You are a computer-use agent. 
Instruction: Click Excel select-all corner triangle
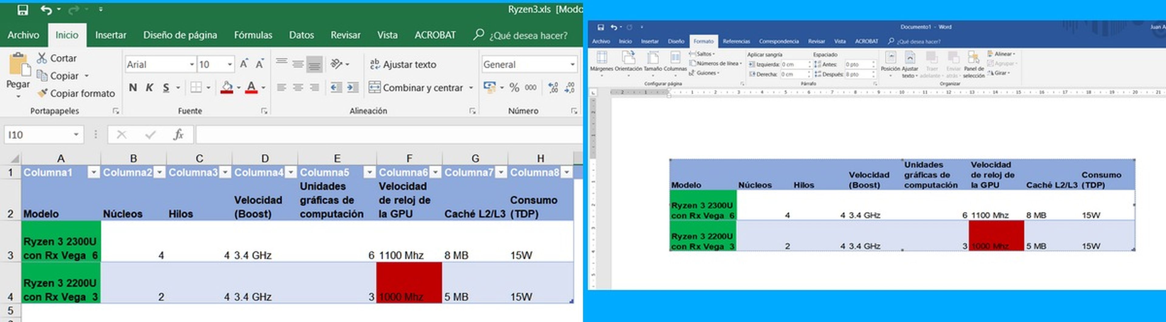pos(15,158)
